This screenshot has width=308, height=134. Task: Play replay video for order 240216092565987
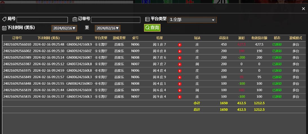click(180, 64)
